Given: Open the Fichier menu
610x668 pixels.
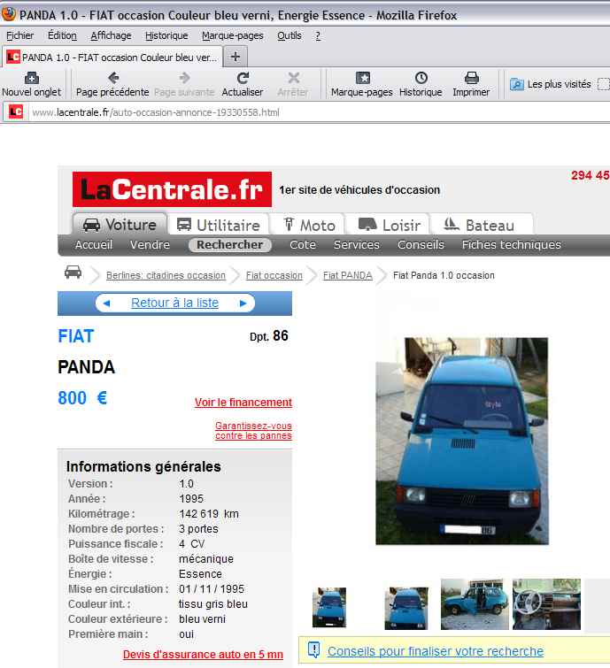Looking at the screenshot, I should 19,35.
